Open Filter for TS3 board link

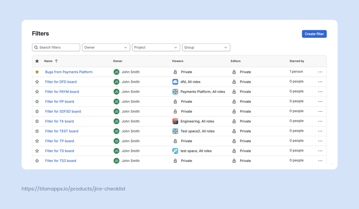(x=61, y=161)
